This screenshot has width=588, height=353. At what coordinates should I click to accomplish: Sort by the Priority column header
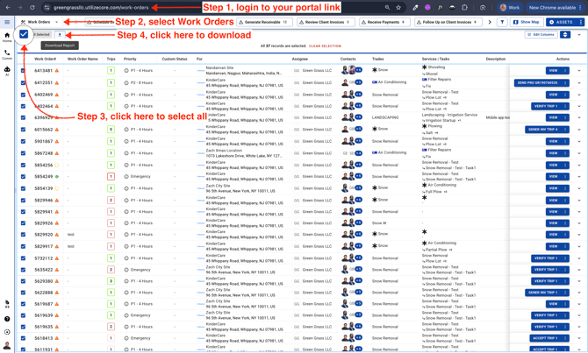click(130, 59)
